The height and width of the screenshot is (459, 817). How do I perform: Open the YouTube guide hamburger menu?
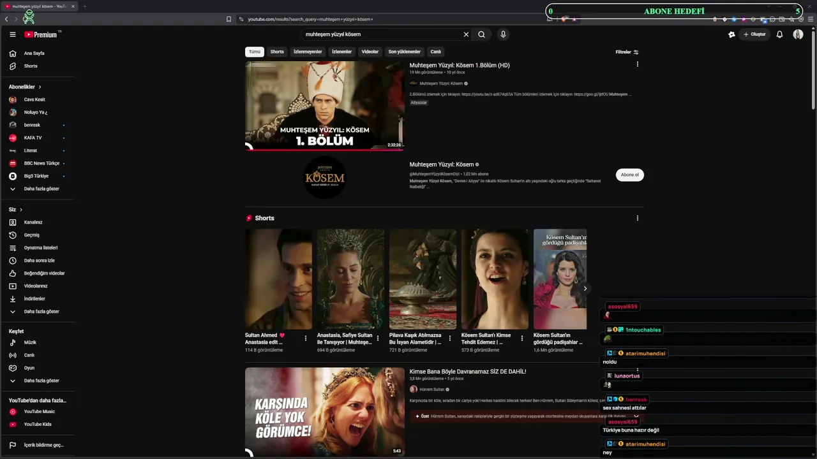(x=13, y=34)
